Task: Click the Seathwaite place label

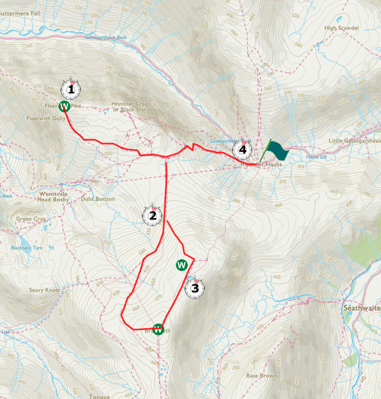Action: pyautogui.click(x=362, y=308)
